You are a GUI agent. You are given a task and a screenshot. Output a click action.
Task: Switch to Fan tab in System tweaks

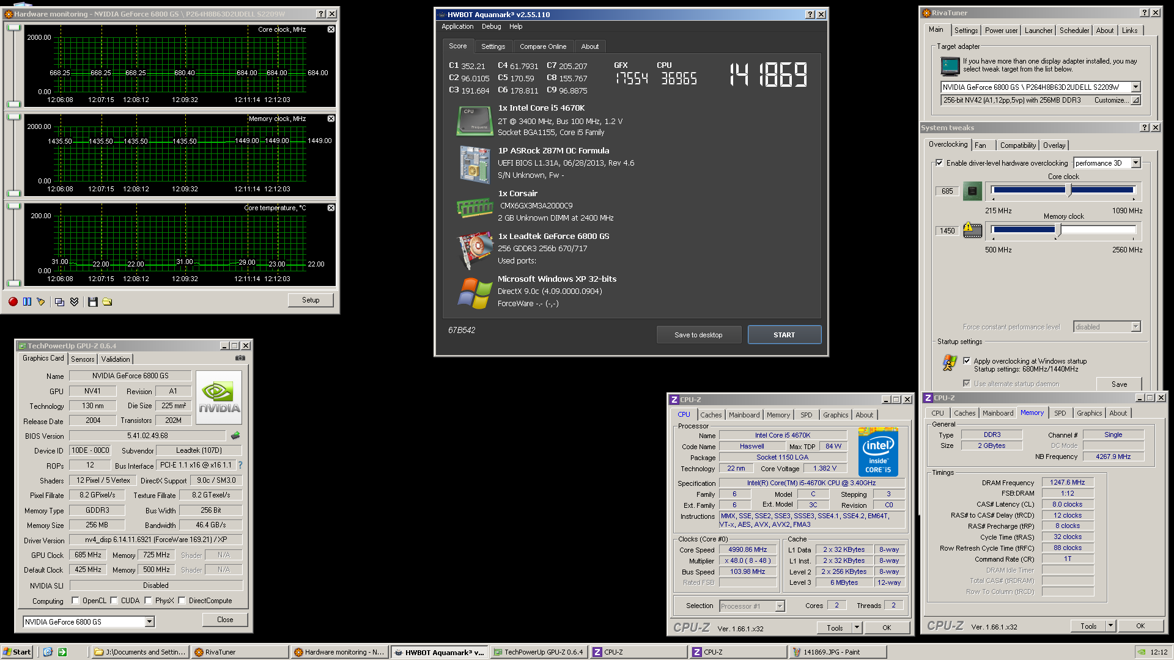click(x=980, y=145)
